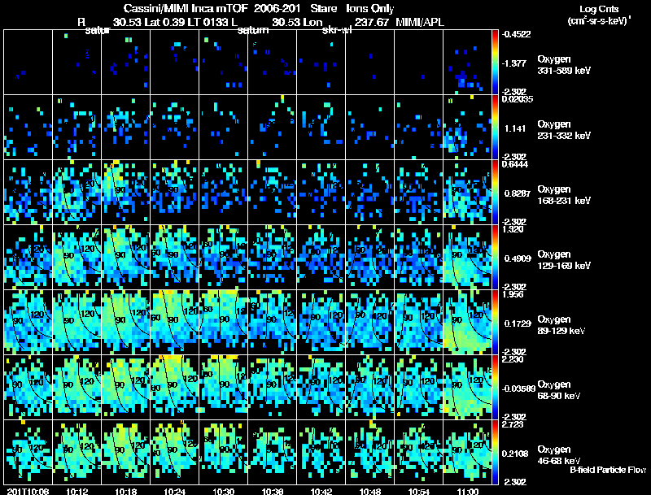Click the Oxygen 46-68 keV panel at 10:18
The image size is (651, 495).
[126, 452]
